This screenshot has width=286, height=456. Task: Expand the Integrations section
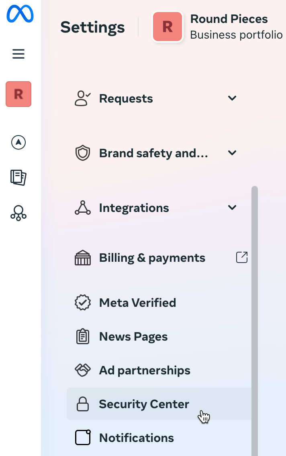pyautogui.click(x=232, y=207)
